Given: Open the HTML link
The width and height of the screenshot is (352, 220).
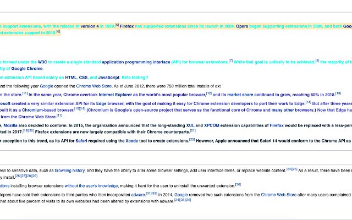Looking at the screenshot, I should pyautogui.click(x=71, y=78).
